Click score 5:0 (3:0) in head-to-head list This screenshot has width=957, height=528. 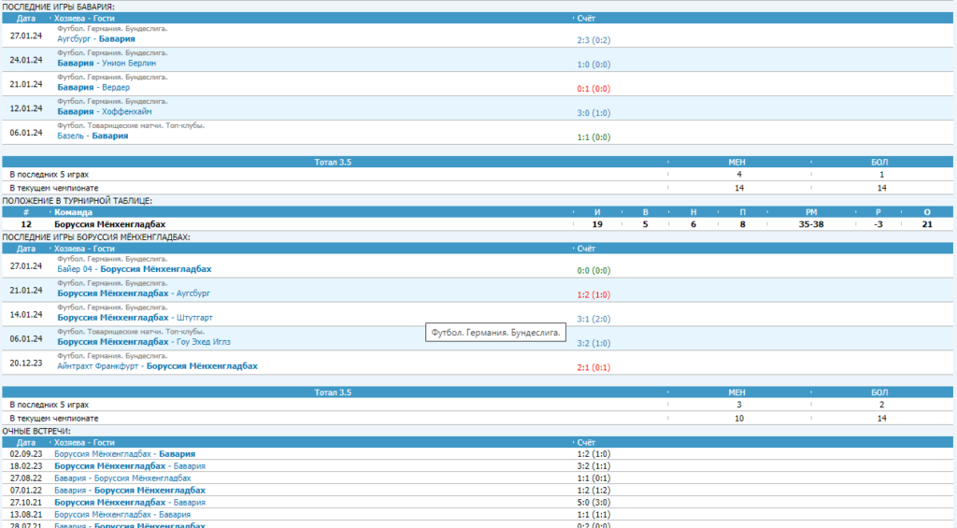click(593, 503)
